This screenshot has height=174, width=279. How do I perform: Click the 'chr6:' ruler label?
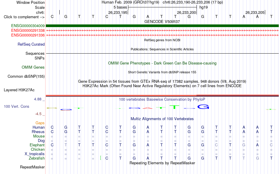pyautogui.click(x=40, y=12)
